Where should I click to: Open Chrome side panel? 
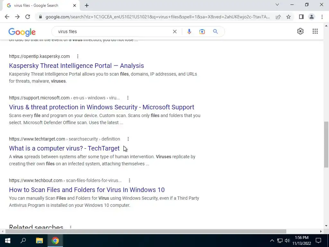click(301, 17)
